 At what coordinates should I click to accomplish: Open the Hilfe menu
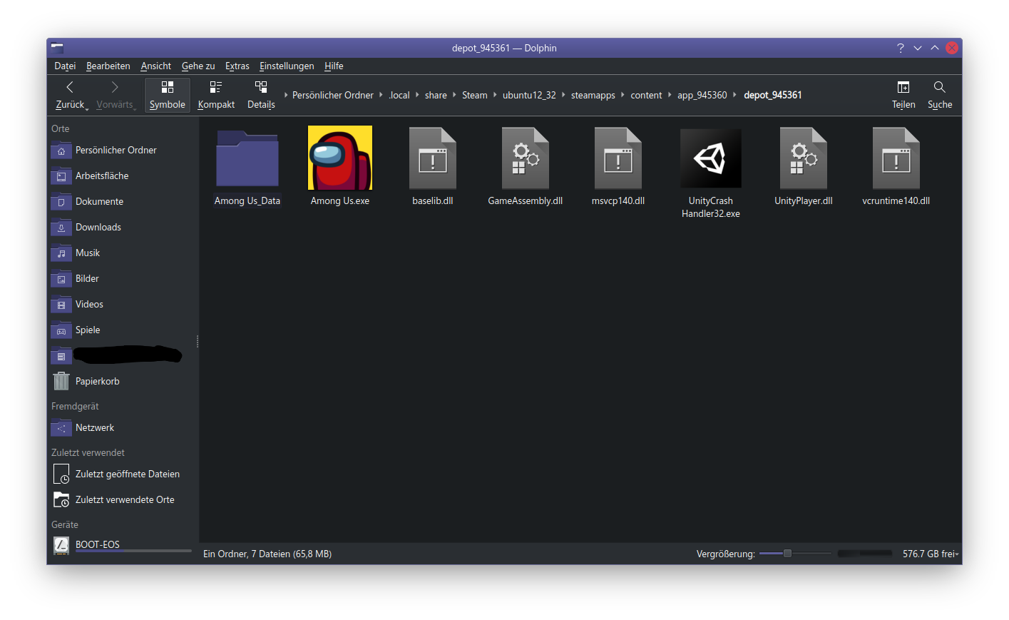click(334, 66)
